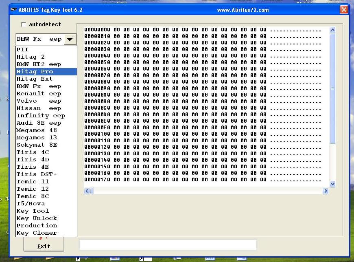Click hex row address 00000170

[x=97, y=180]
